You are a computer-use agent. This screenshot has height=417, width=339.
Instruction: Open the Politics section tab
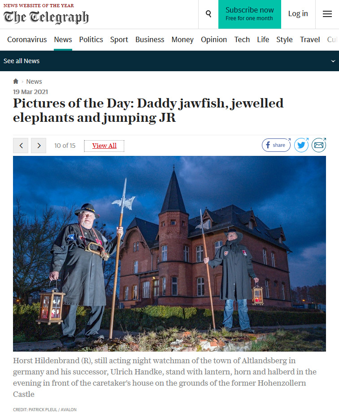pos(91,39)
